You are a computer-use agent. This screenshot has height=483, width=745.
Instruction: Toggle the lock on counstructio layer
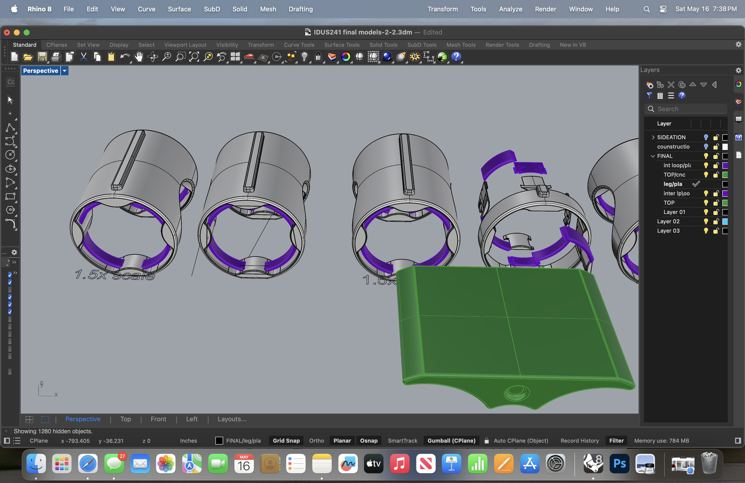(716, 147)
